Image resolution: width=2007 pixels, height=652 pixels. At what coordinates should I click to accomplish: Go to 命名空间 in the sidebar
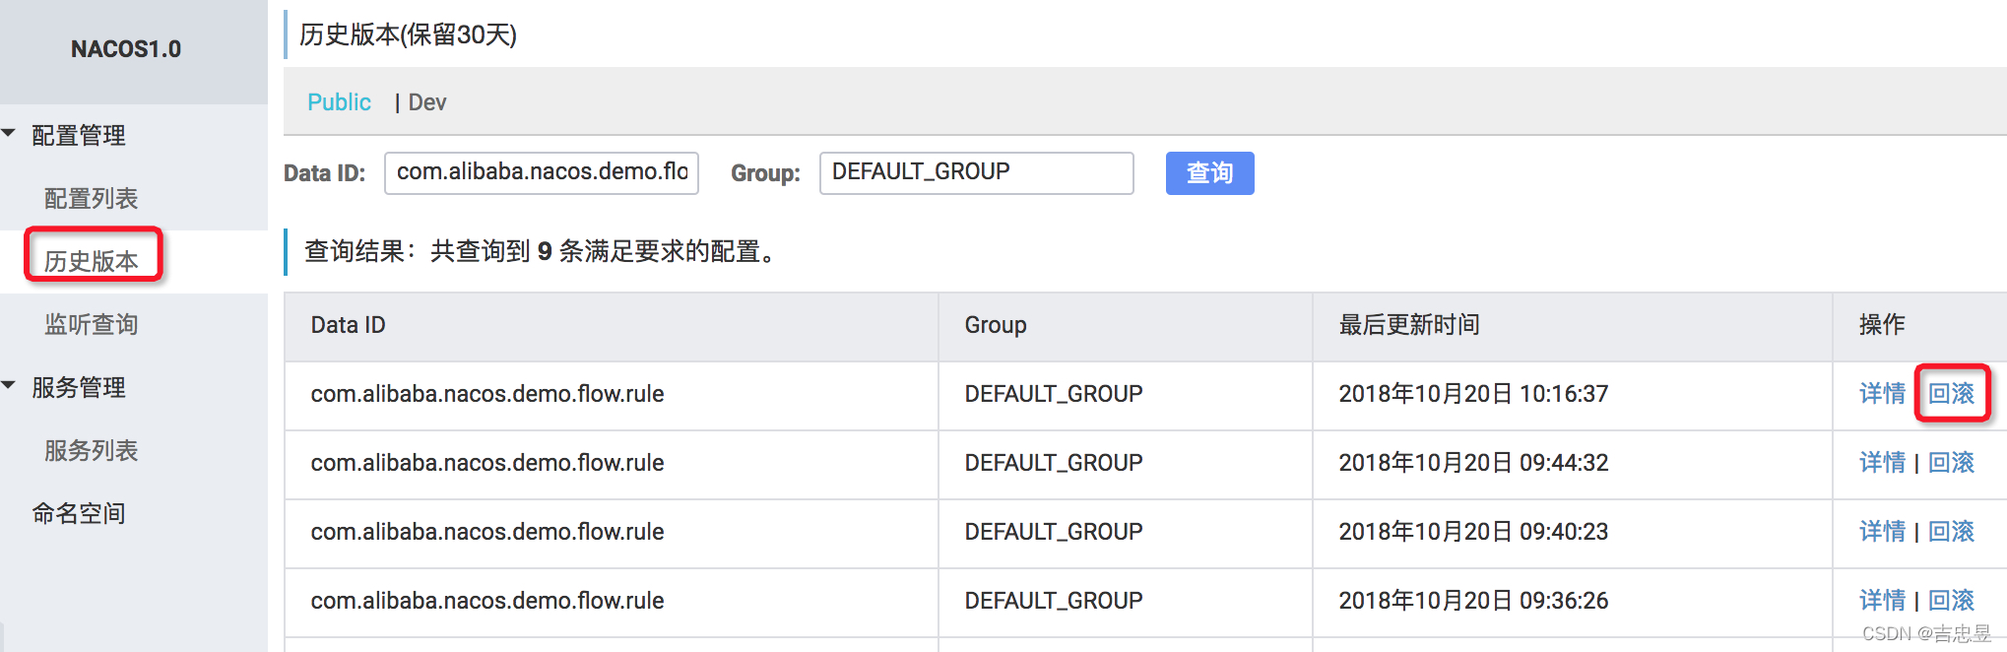click(79, 513)
